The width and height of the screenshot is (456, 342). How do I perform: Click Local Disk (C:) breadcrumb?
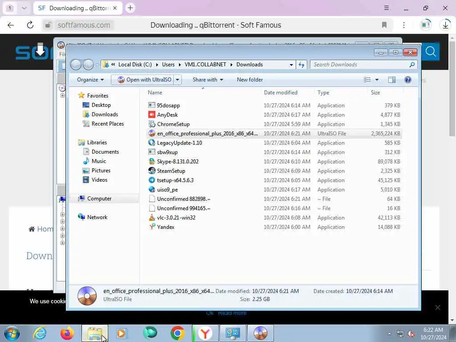click(135, 65)
